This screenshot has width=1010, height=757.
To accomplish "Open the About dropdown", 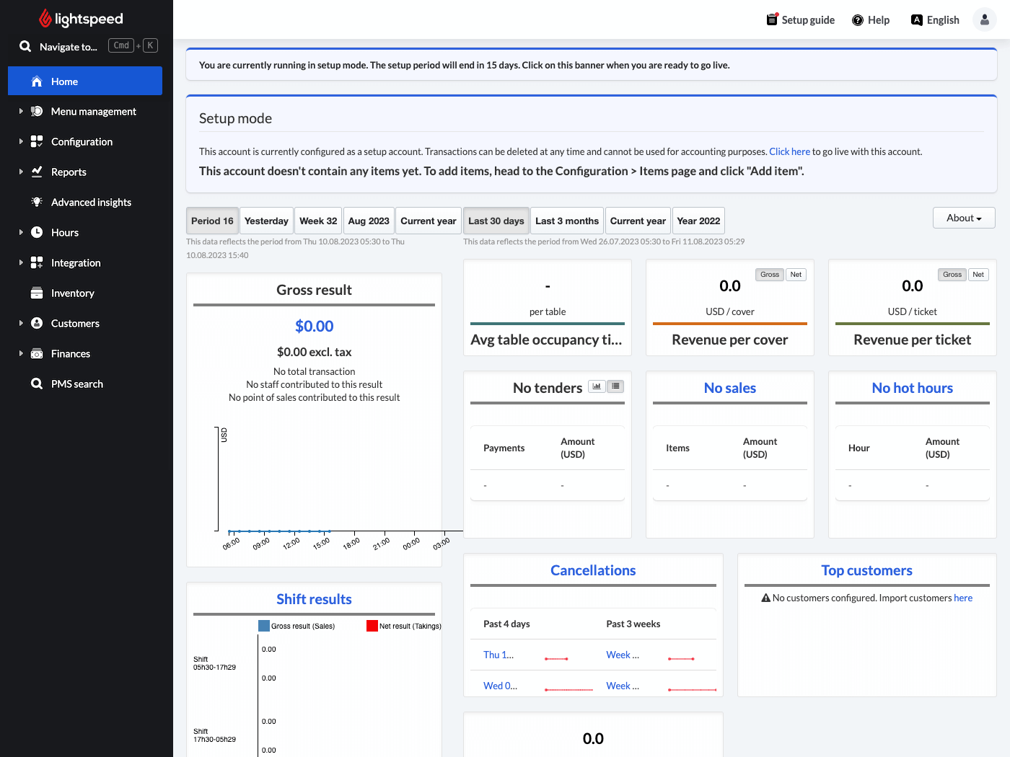I will click(x=964, y=217).
